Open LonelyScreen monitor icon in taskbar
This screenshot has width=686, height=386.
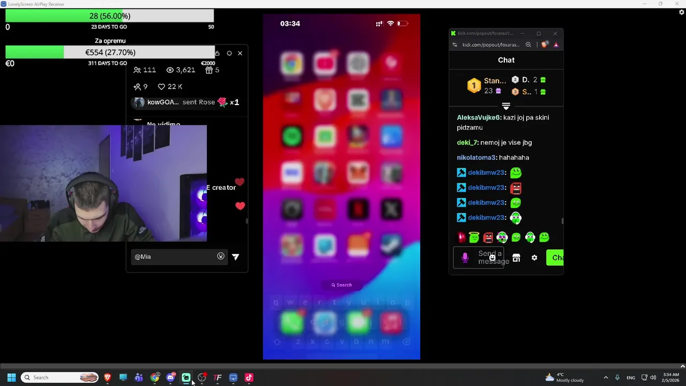(x=233, y=377)
